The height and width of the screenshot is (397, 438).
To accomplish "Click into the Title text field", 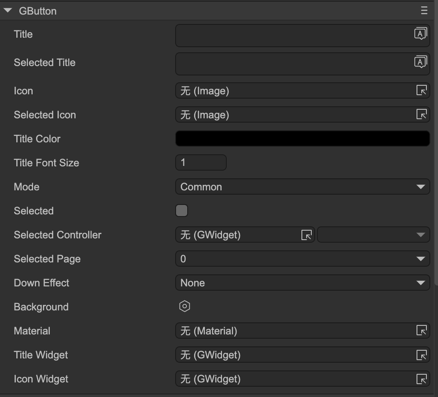I will 292,35.
